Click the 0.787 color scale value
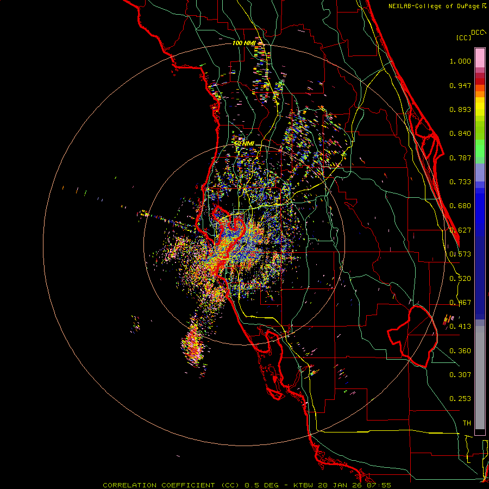The width and height of the screenshot is (489, 489). [x=460, y=158]
